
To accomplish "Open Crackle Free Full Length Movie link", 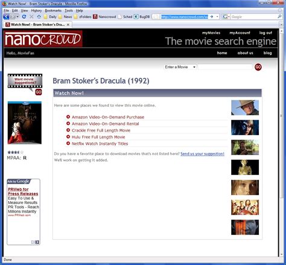I will pyautogui.click(x=101, y=130).
